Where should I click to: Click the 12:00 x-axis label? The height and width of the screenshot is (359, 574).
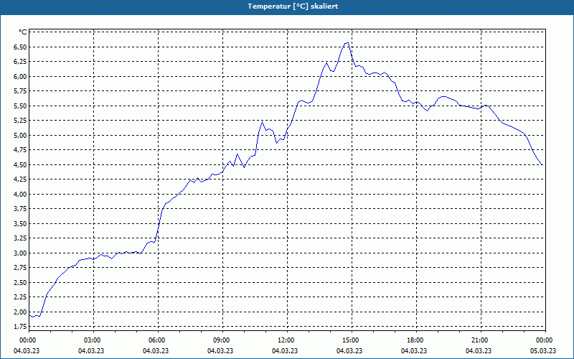point(286,340)
